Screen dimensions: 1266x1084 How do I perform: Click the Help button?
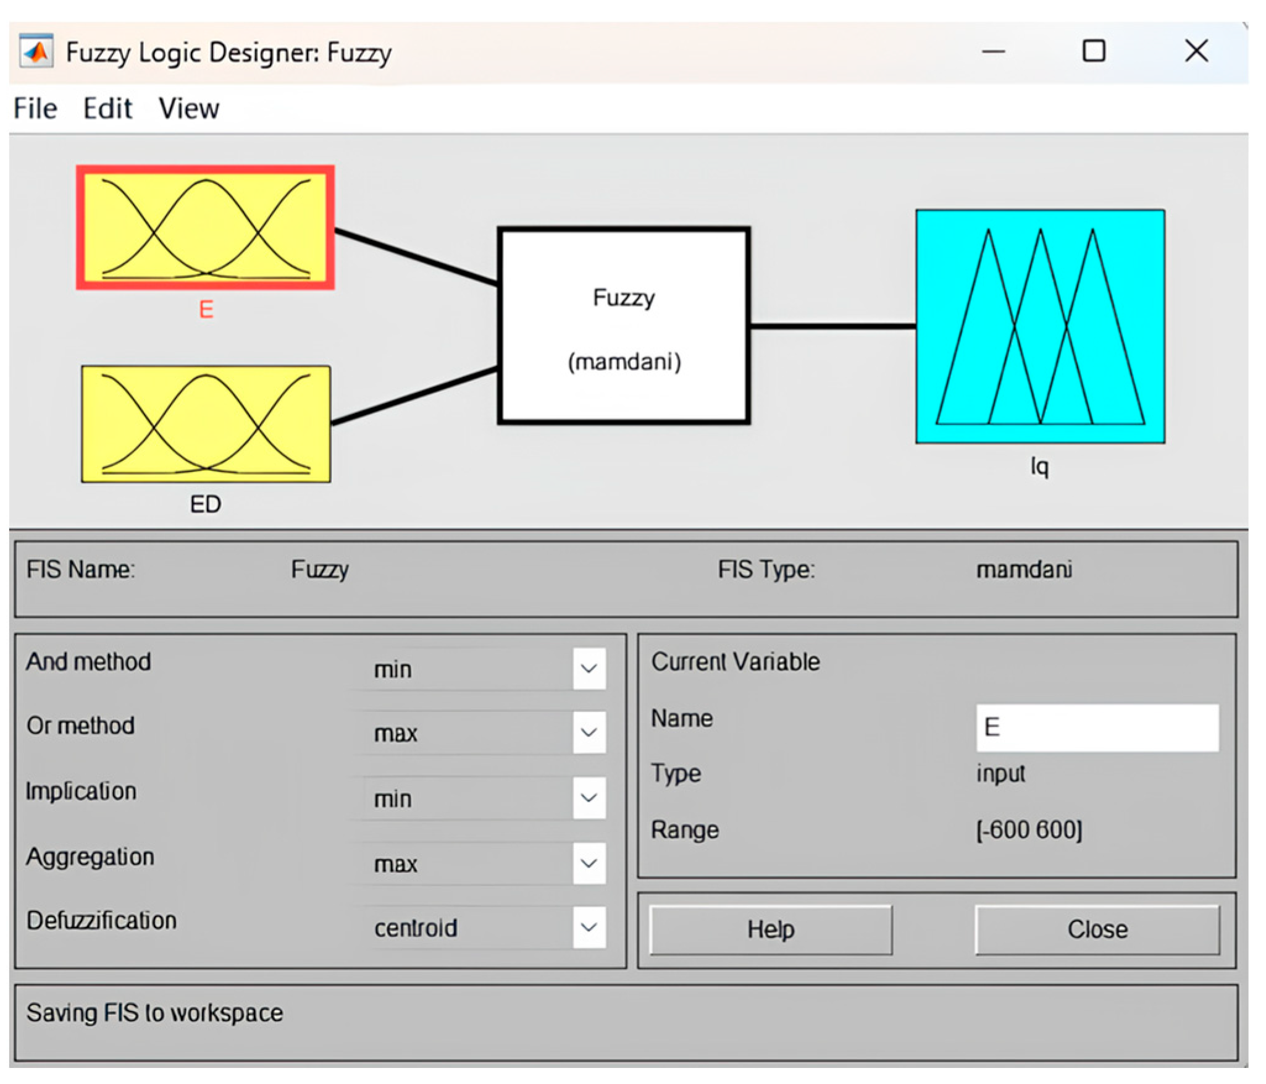[770, 930]
